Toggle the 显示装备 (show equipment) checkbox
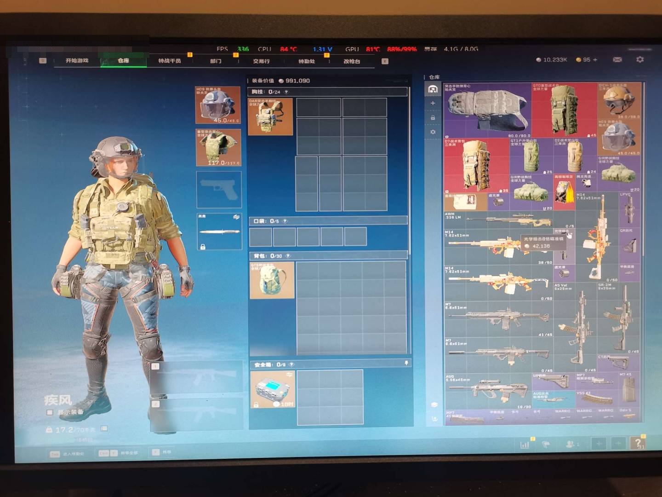 pos(50,412)
